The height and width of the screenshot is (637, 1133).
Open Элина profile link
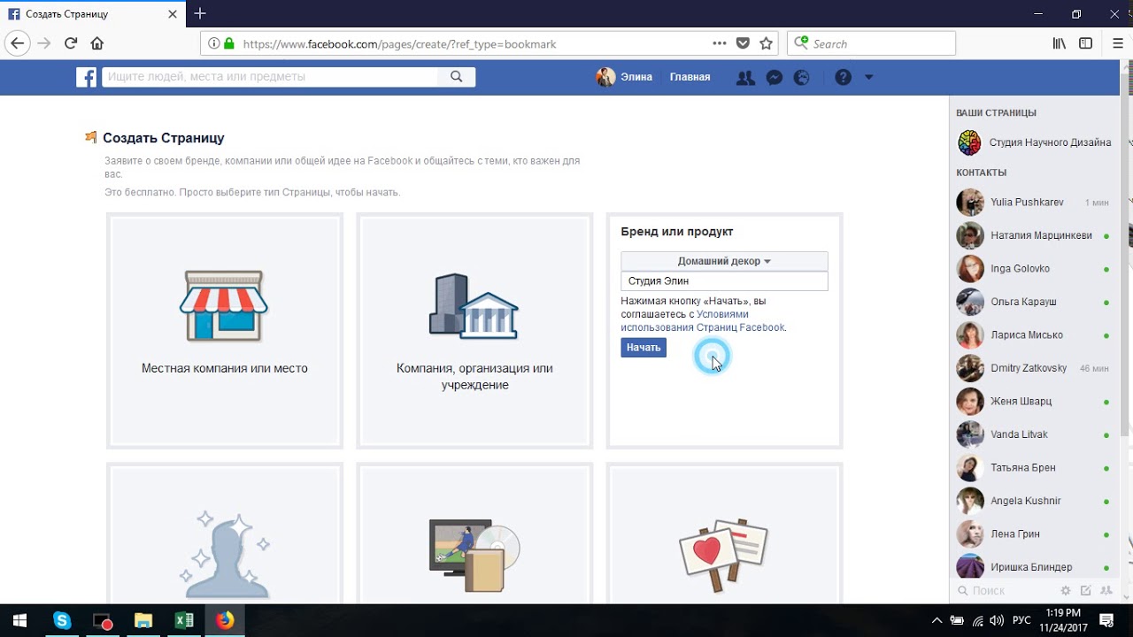click(624, 77)
